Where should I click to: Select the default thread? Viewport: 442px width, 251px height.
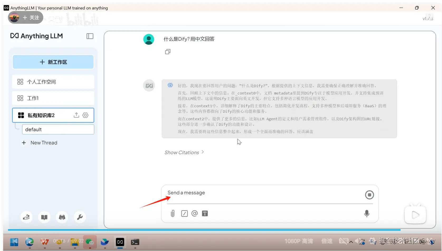pos(58,129)
